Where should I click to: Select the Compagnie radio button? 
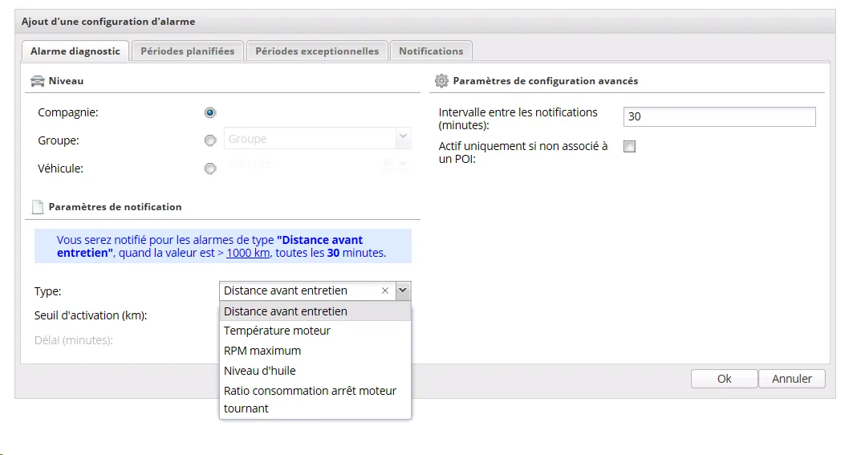click(x=210, y=112)
